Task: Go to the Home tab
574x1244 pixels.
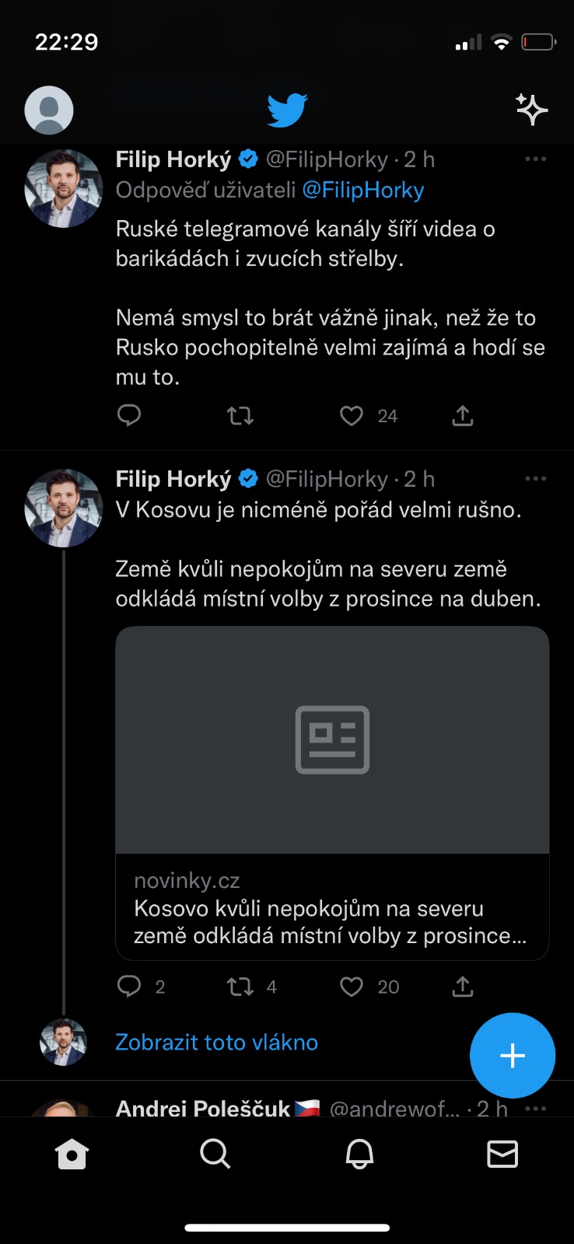Action: click(x=72, y=1155)
